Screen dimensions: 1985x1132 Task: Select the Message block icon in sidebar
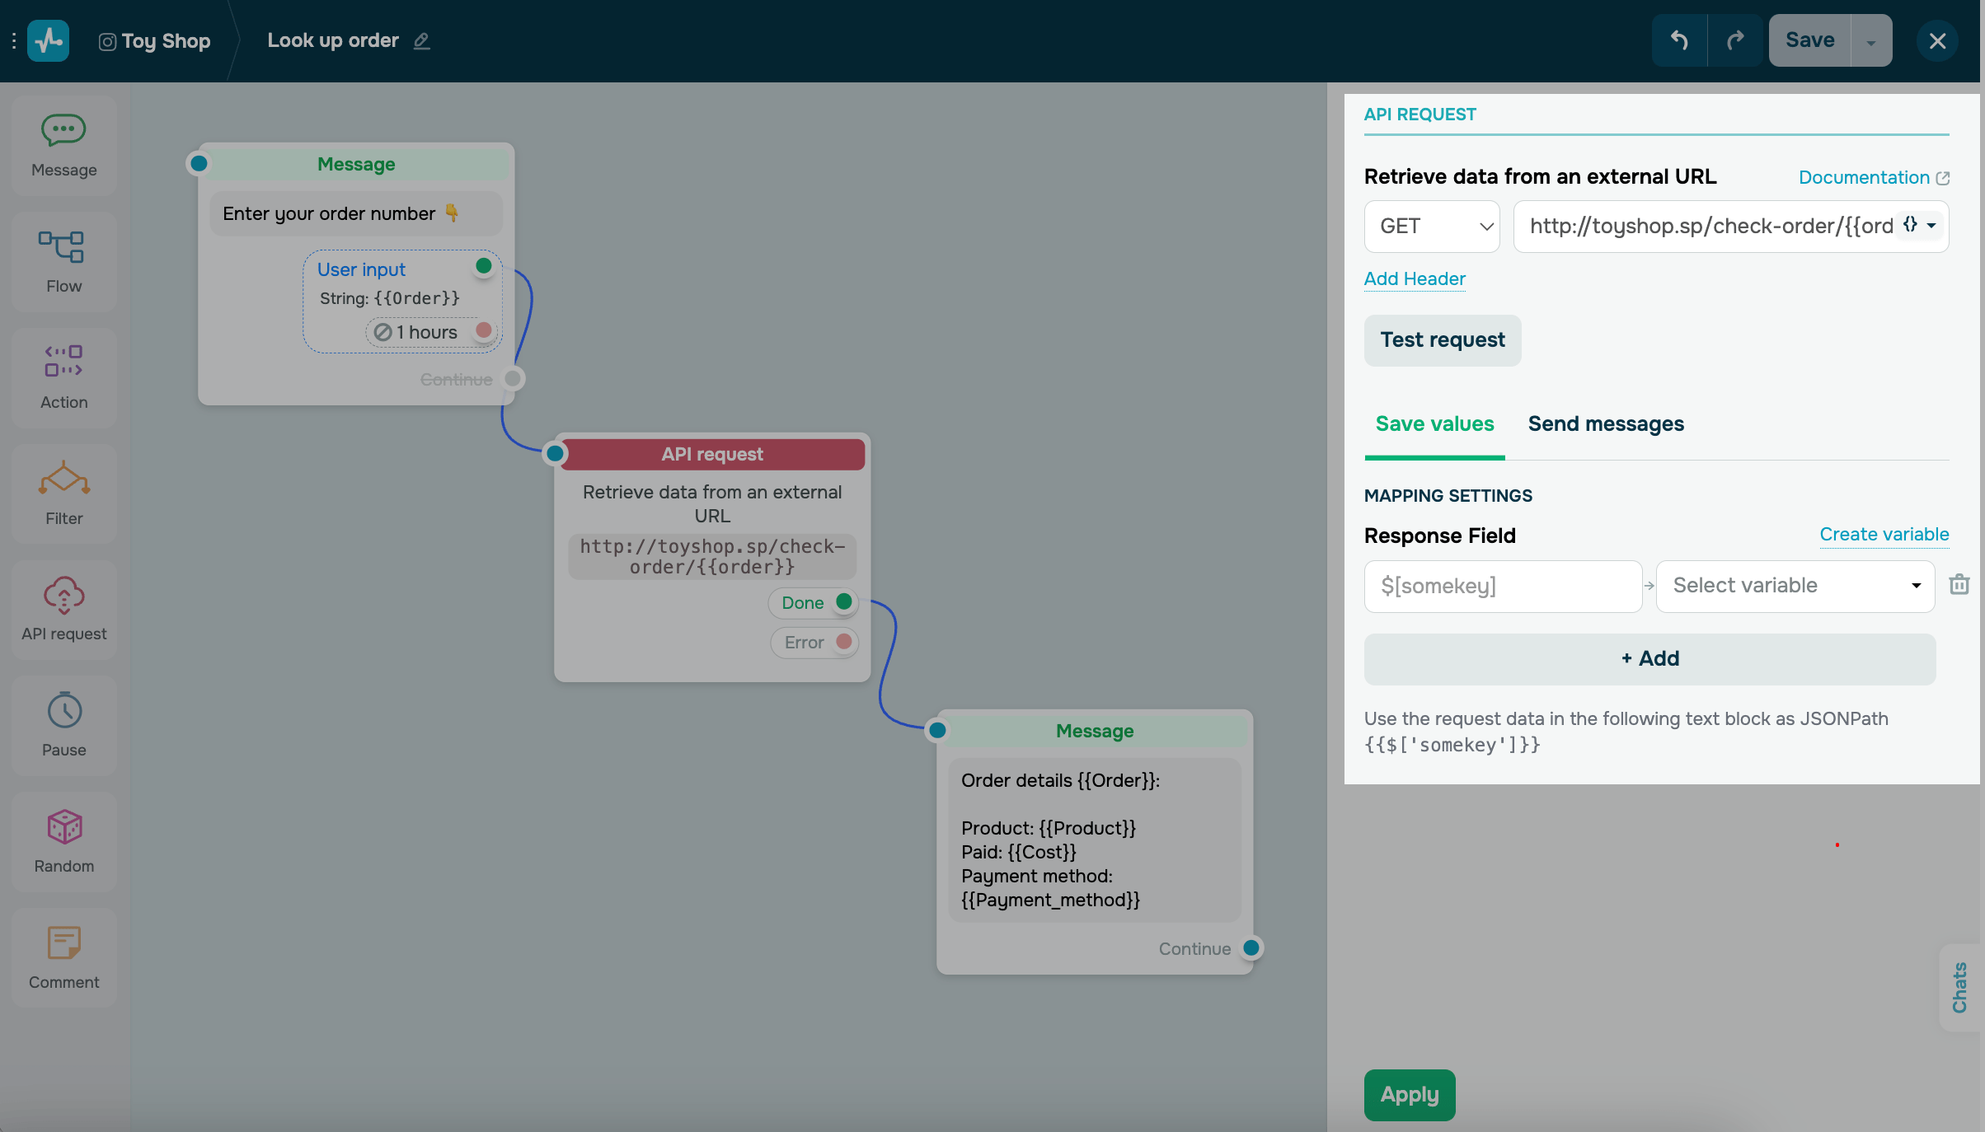pos(63,145)
